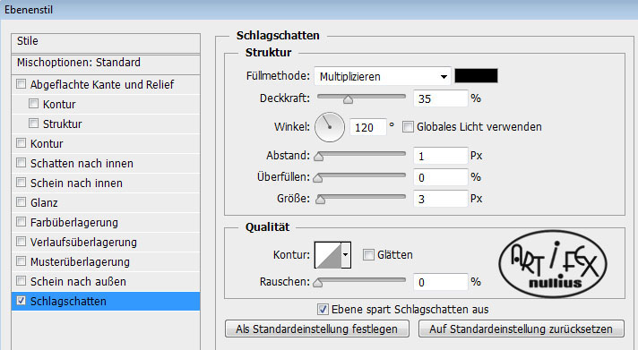Click the Abstand slider handle
This screenshot has width=638, height=350.
(319, 157)
